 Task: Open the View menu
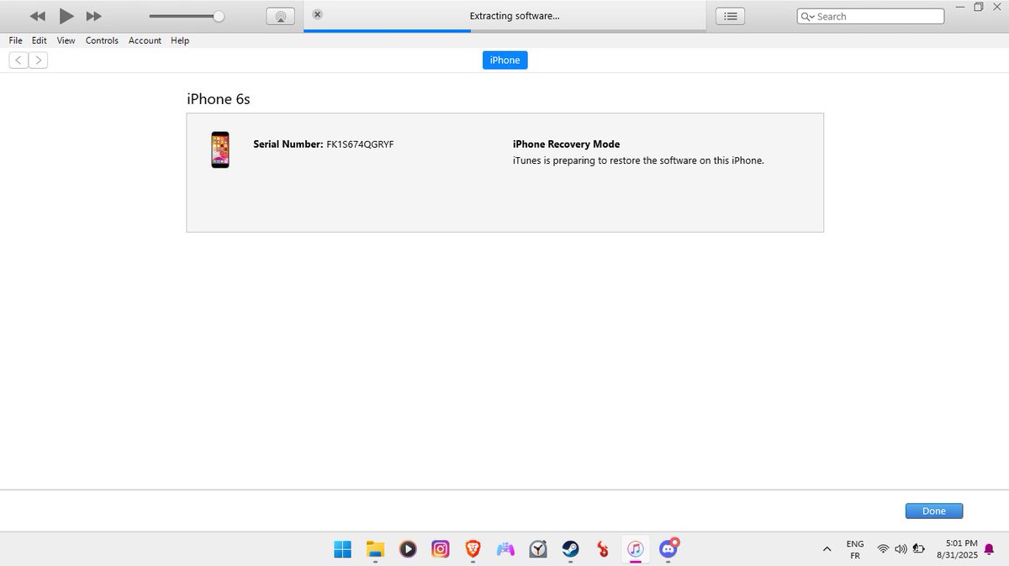[66, 40]
